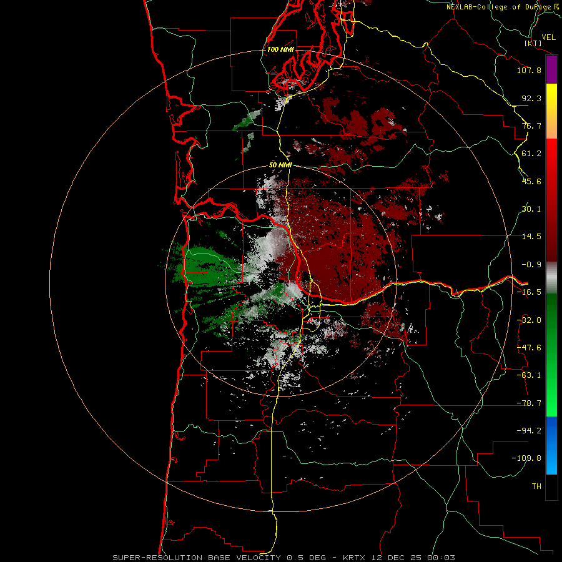Select the 107.8 velocity scale value

tap(529, 70)
